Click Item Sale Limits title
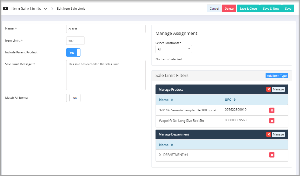 [26, 9]
